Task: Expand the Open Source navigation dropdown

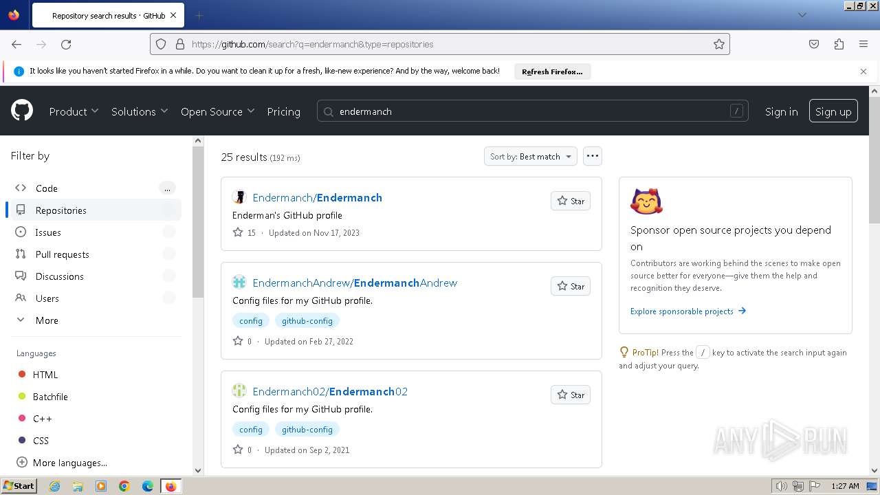Action: point(217,111)
